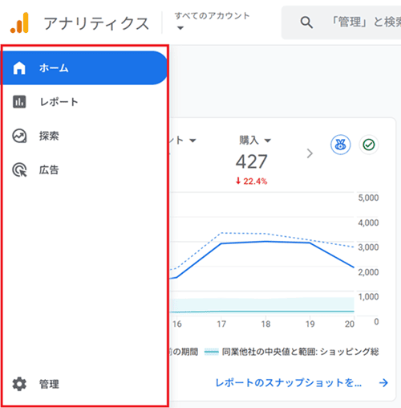Click the search magnifier icon
Screen dimensions: 401x408
click(306, 22)
